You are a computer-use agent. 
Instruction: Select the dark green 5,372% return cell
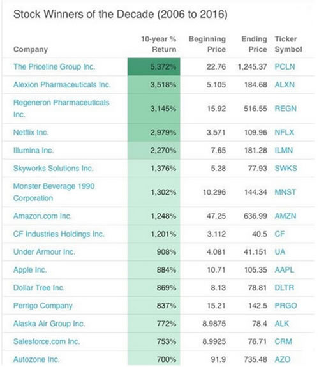[154, 67]
